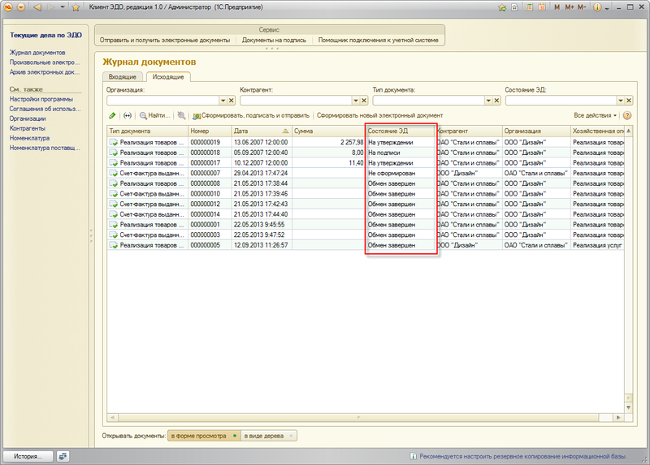Clear the Состояние ЭД filter field
Image resolution: width=650 pixels, height=465 pixels.
tap(629, 100)
